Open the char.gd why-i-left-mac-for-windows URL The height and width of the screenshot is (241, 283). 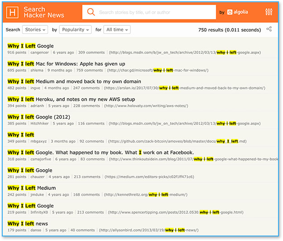158,70
